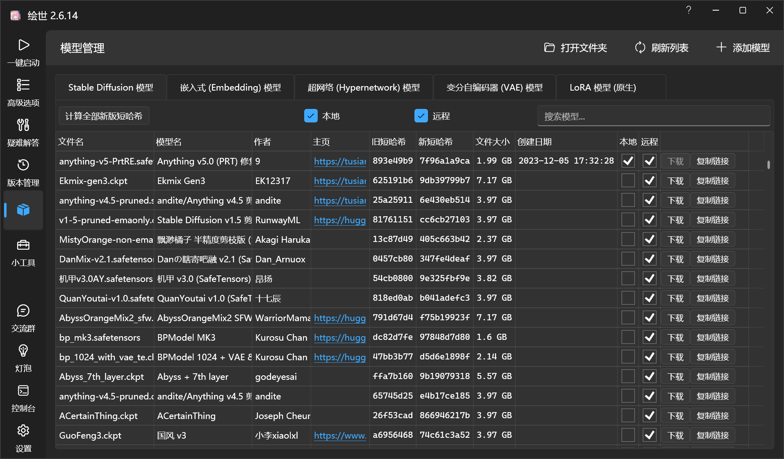Screen dimensions: 784x459
Task: Open 小工具 toolbox page
Action: (x=23, y=252)
